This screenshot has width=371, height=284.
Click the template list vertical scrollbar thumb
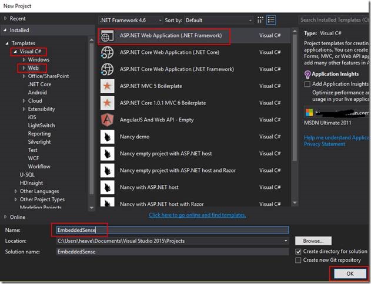coord(295,98)
